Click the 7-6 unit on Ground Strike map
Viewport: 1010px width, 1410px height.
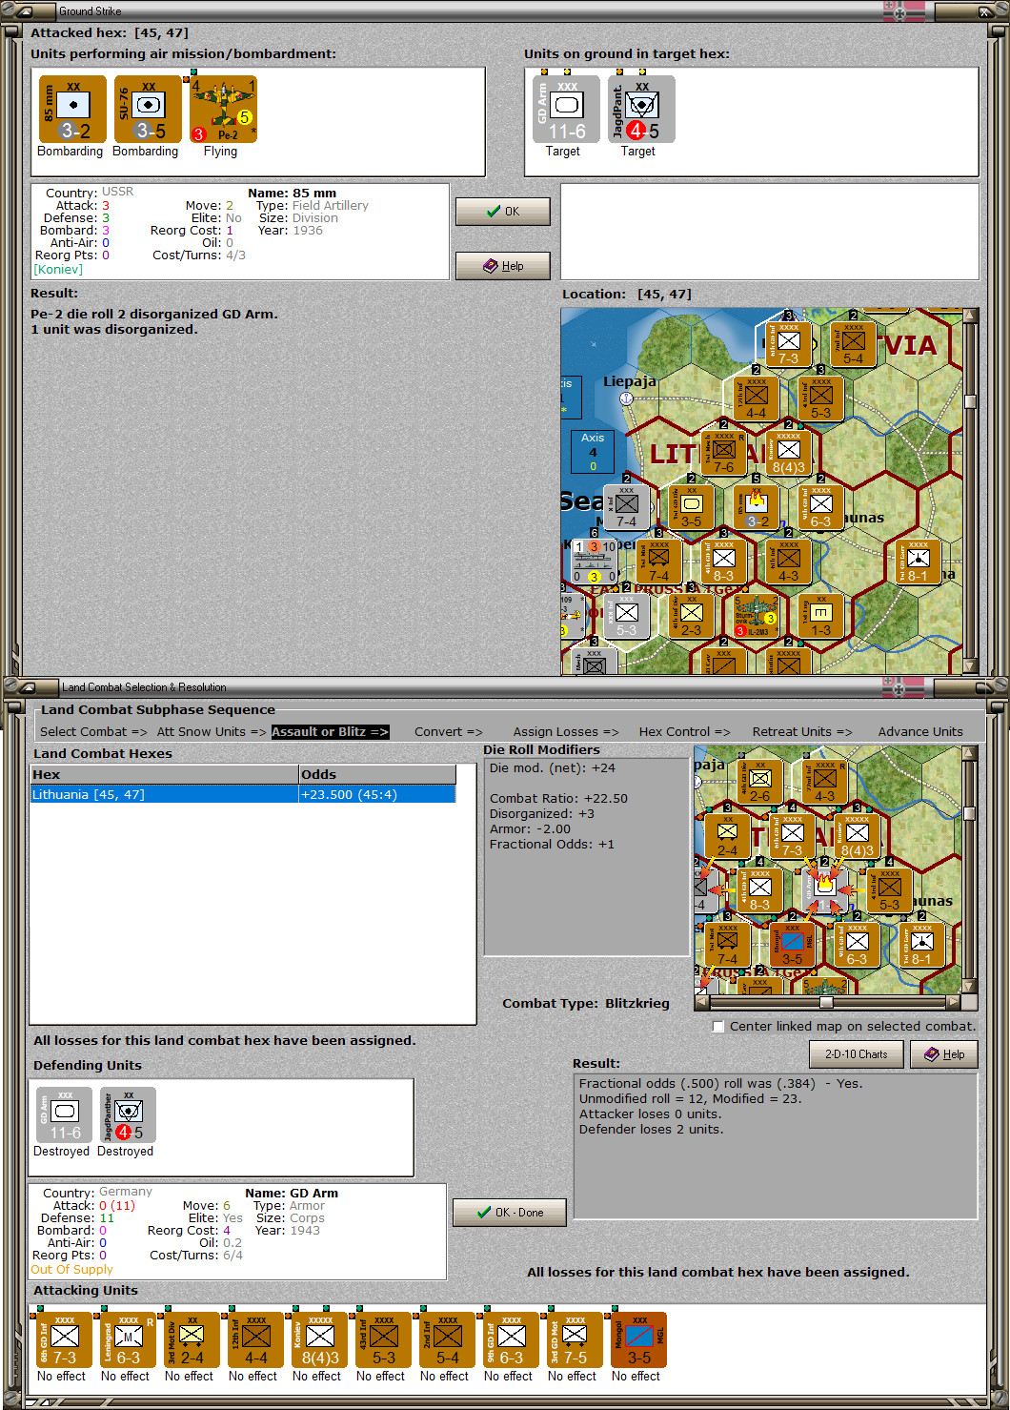click(x=724, y=454)
